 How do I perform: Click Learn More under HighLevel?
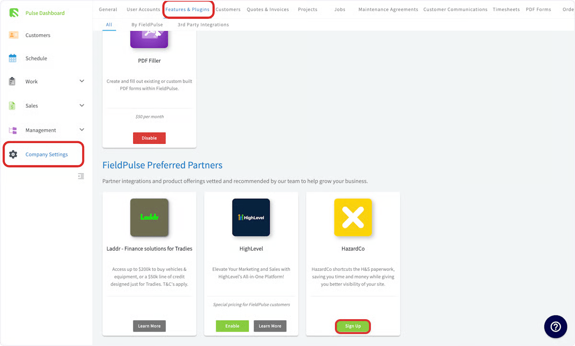pos(270,326)
